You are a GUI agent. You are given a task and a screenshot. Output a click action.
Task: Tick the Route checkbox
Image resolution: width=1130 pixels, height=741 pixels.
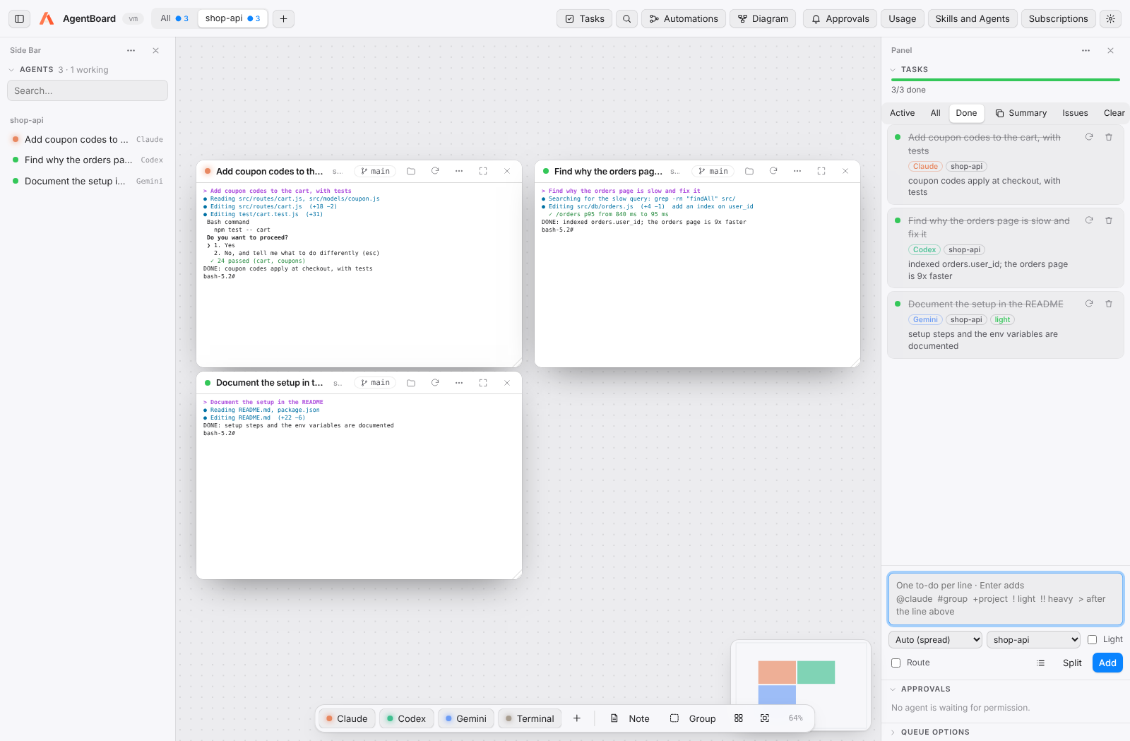[896, 663]
